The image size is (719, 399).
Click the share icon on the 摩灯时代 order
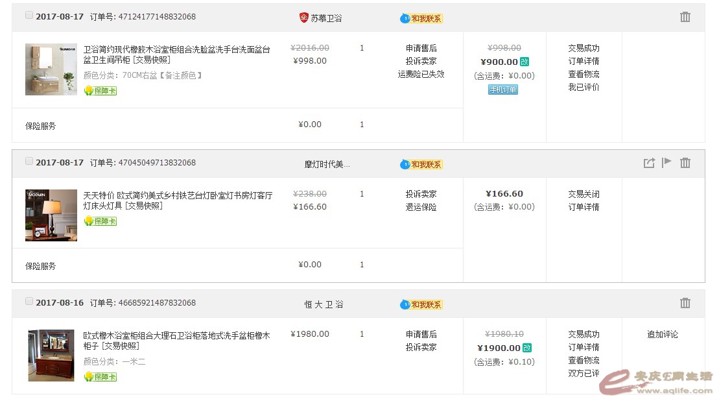[649, 163]
